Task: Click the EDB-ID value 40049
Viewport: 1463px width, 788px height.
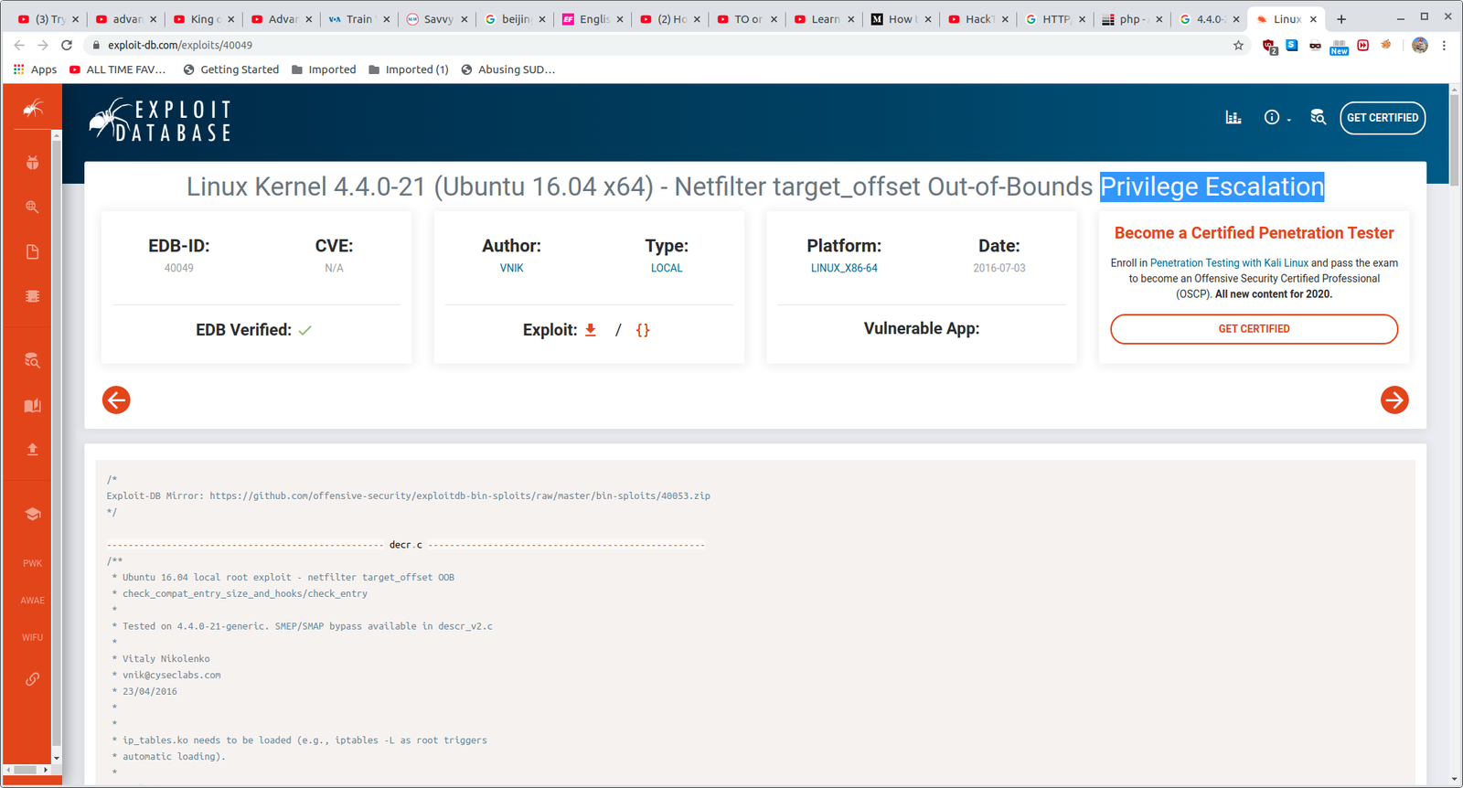Action: (179, 268)
